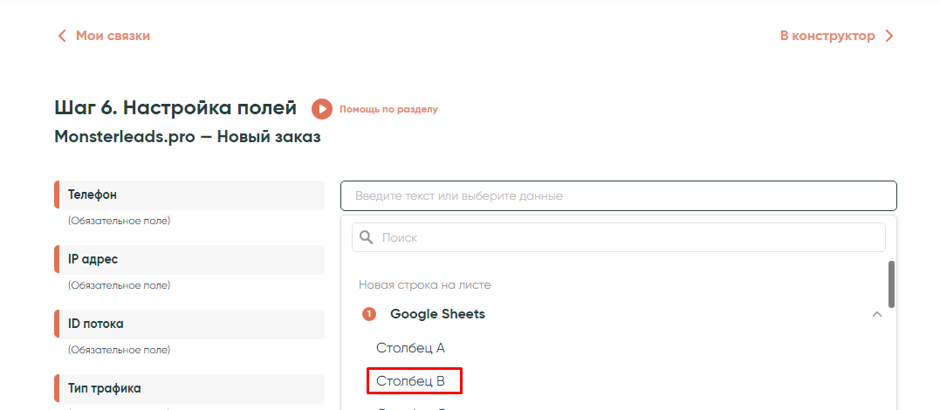This screenshot has height=410, width=940.
Task: Select the ID потока field label
Action: pos(96,324)
